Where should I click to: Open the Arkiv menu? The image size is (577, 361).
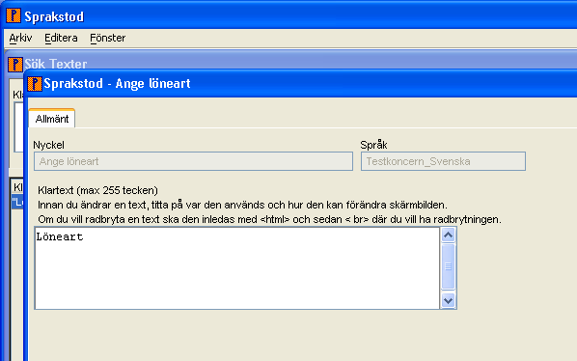[x=20, y=38]
